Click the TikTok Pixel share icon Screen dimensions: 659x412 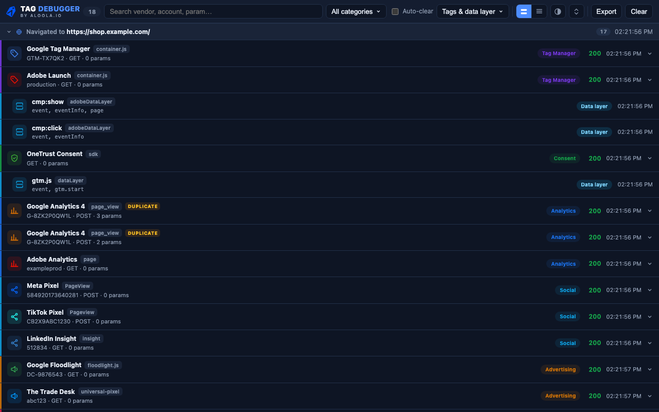click(14, 317)
